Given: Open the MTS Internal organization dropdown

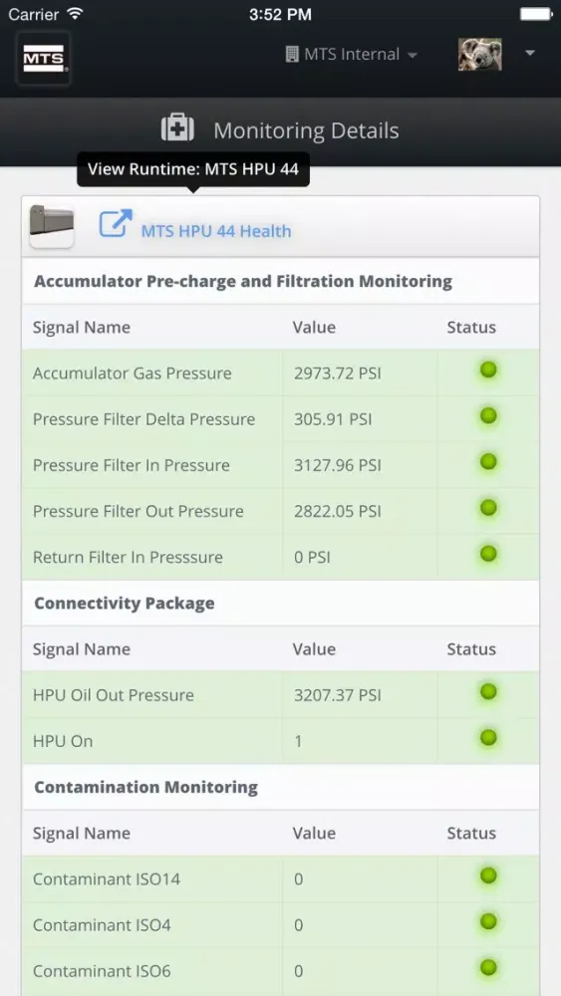Looking at the screenshot, I should click(352, 54).
